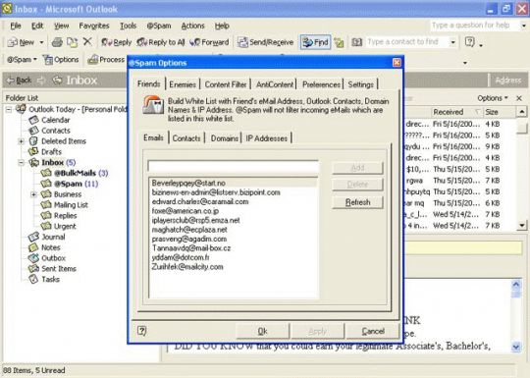Viewport: 530px width, 378px height.
Task: Switch to the Domains sub-tab
Action: click(x=224, y=138)
